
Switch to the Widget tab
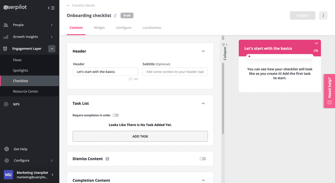point(99,28)
